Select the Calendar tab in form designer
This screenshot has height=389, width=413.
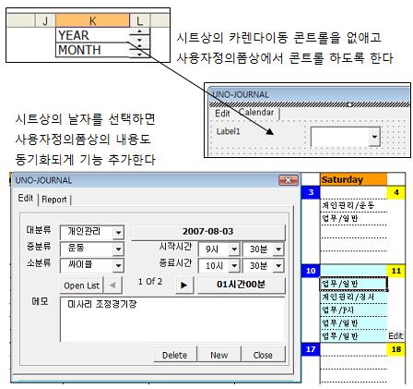[256, 113]
